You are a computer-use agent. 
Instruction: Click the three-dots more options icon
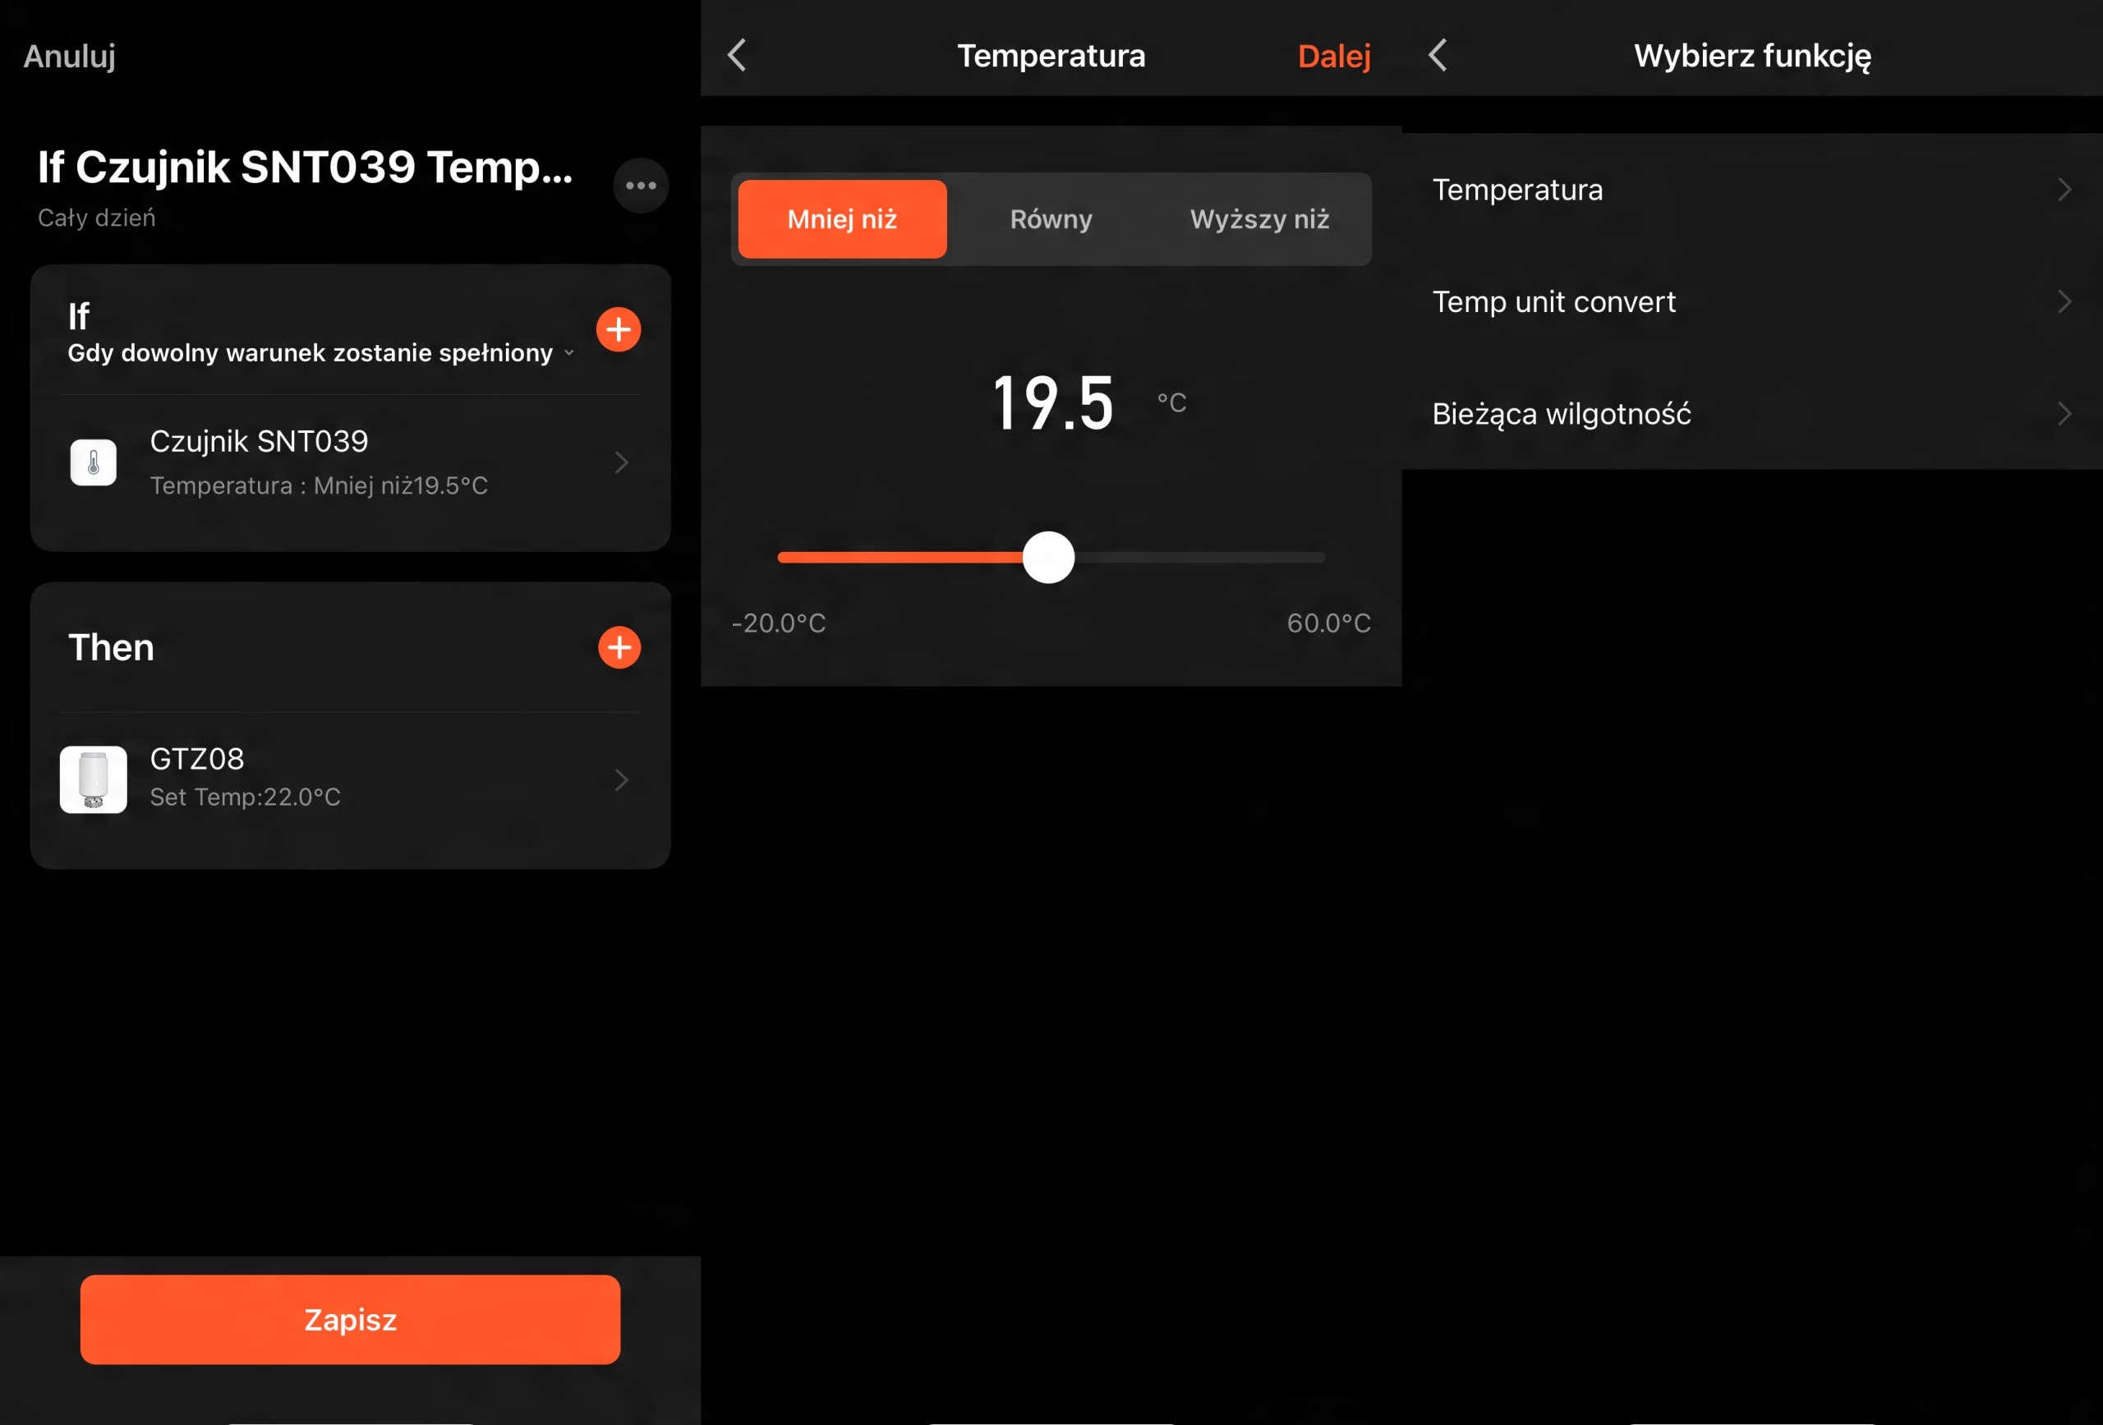click(641, 186)
